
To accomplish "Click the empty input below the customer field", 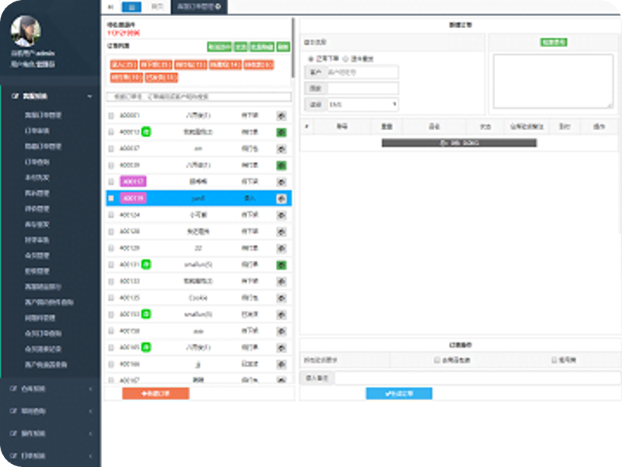I will (363, 88).
